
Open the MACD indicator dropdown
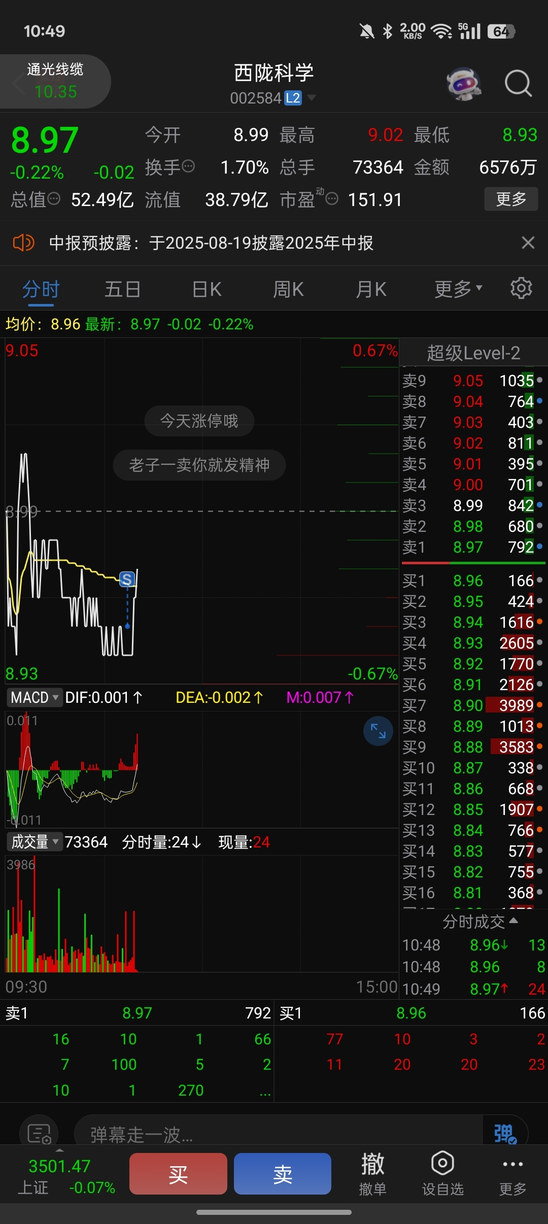[x=34, y=697]
